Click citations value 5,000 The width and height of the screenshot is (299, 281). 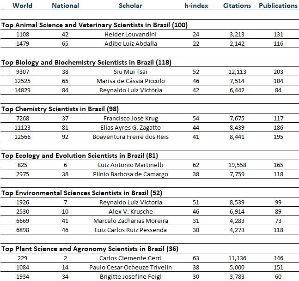pyautogui.click(x=237, y=267)
